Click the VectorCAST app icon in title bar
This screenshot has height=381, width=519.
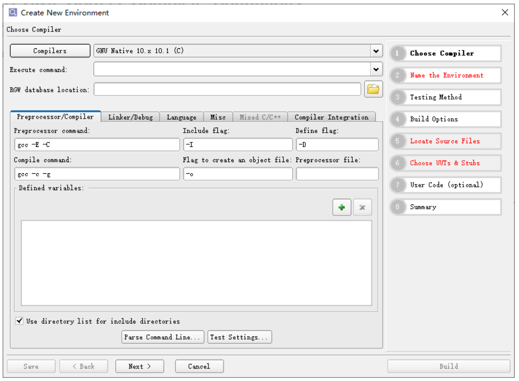pyautogui.click(x=13, y=13)
